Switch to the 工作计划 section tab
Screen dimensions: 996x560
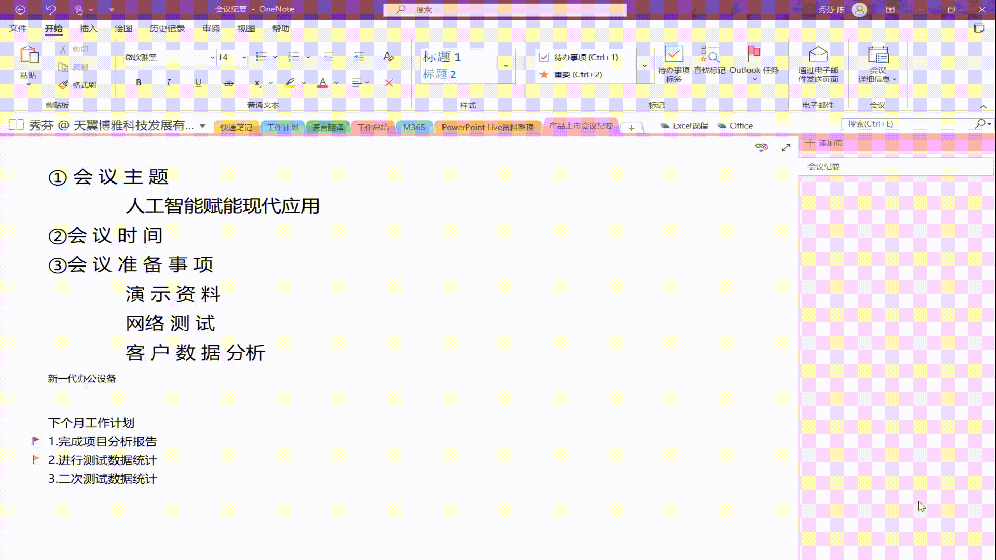(x=282, y=127)
